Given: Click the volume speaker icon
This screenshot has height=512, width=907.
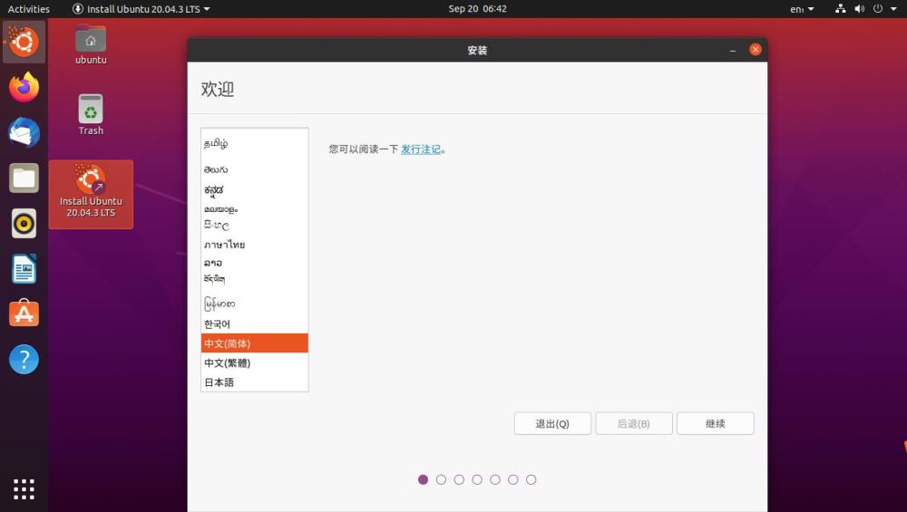Looking at the screenshot, I should coord(860,9).
